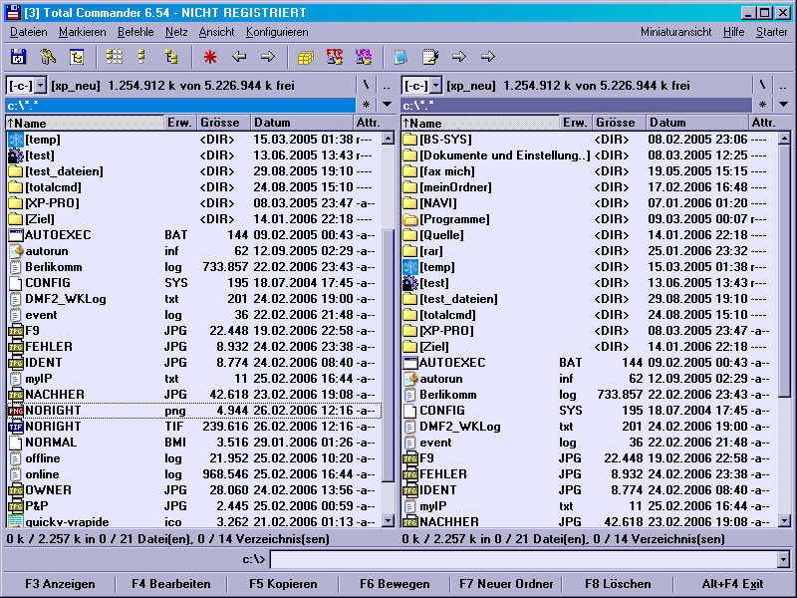Open the directory tree toolbar icon
The height and width of the screenshot is (598, 797).
click(x=77, y=57)
